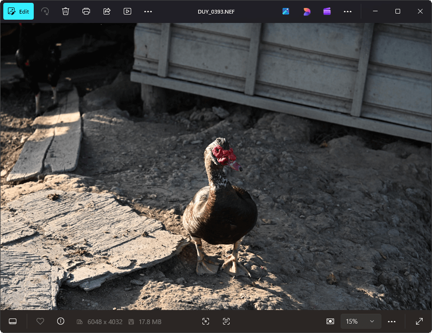The width and height of the screenshot is (432, 333).
Task: Open visual search icon in bottom bar
Action: click(x=206, y=321)
